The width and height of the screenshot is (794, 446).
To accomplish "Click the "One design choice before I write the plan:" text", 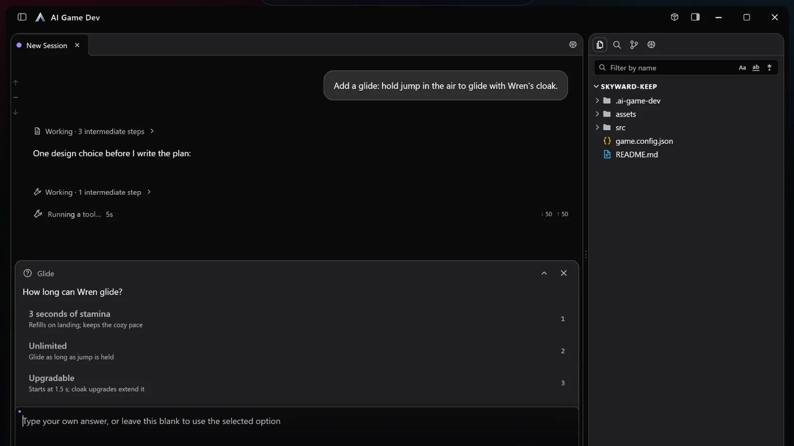I will point(112,154).
